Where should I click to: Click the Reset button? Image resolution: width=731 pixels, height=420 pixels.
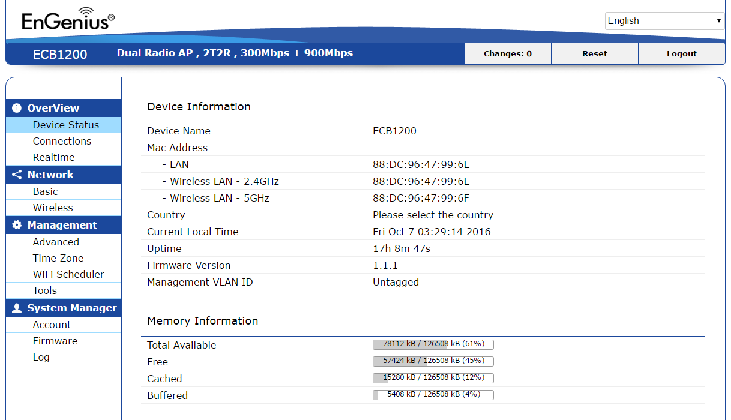tap(595, 53)
